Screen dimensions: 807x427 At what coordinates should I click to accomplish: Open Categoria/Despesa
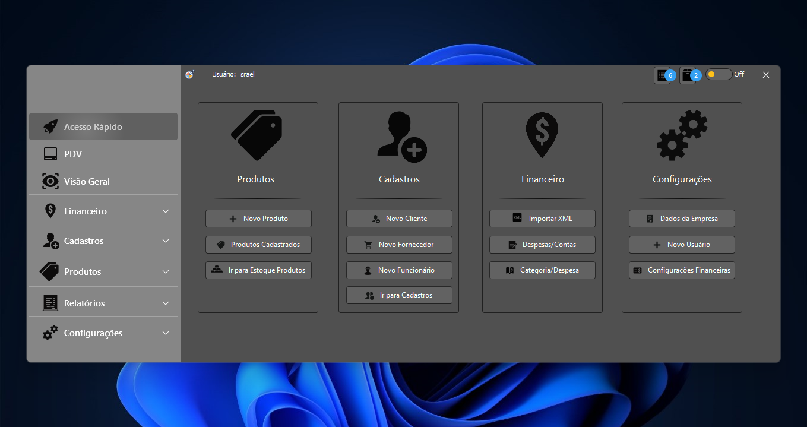(x=542, y=270)
